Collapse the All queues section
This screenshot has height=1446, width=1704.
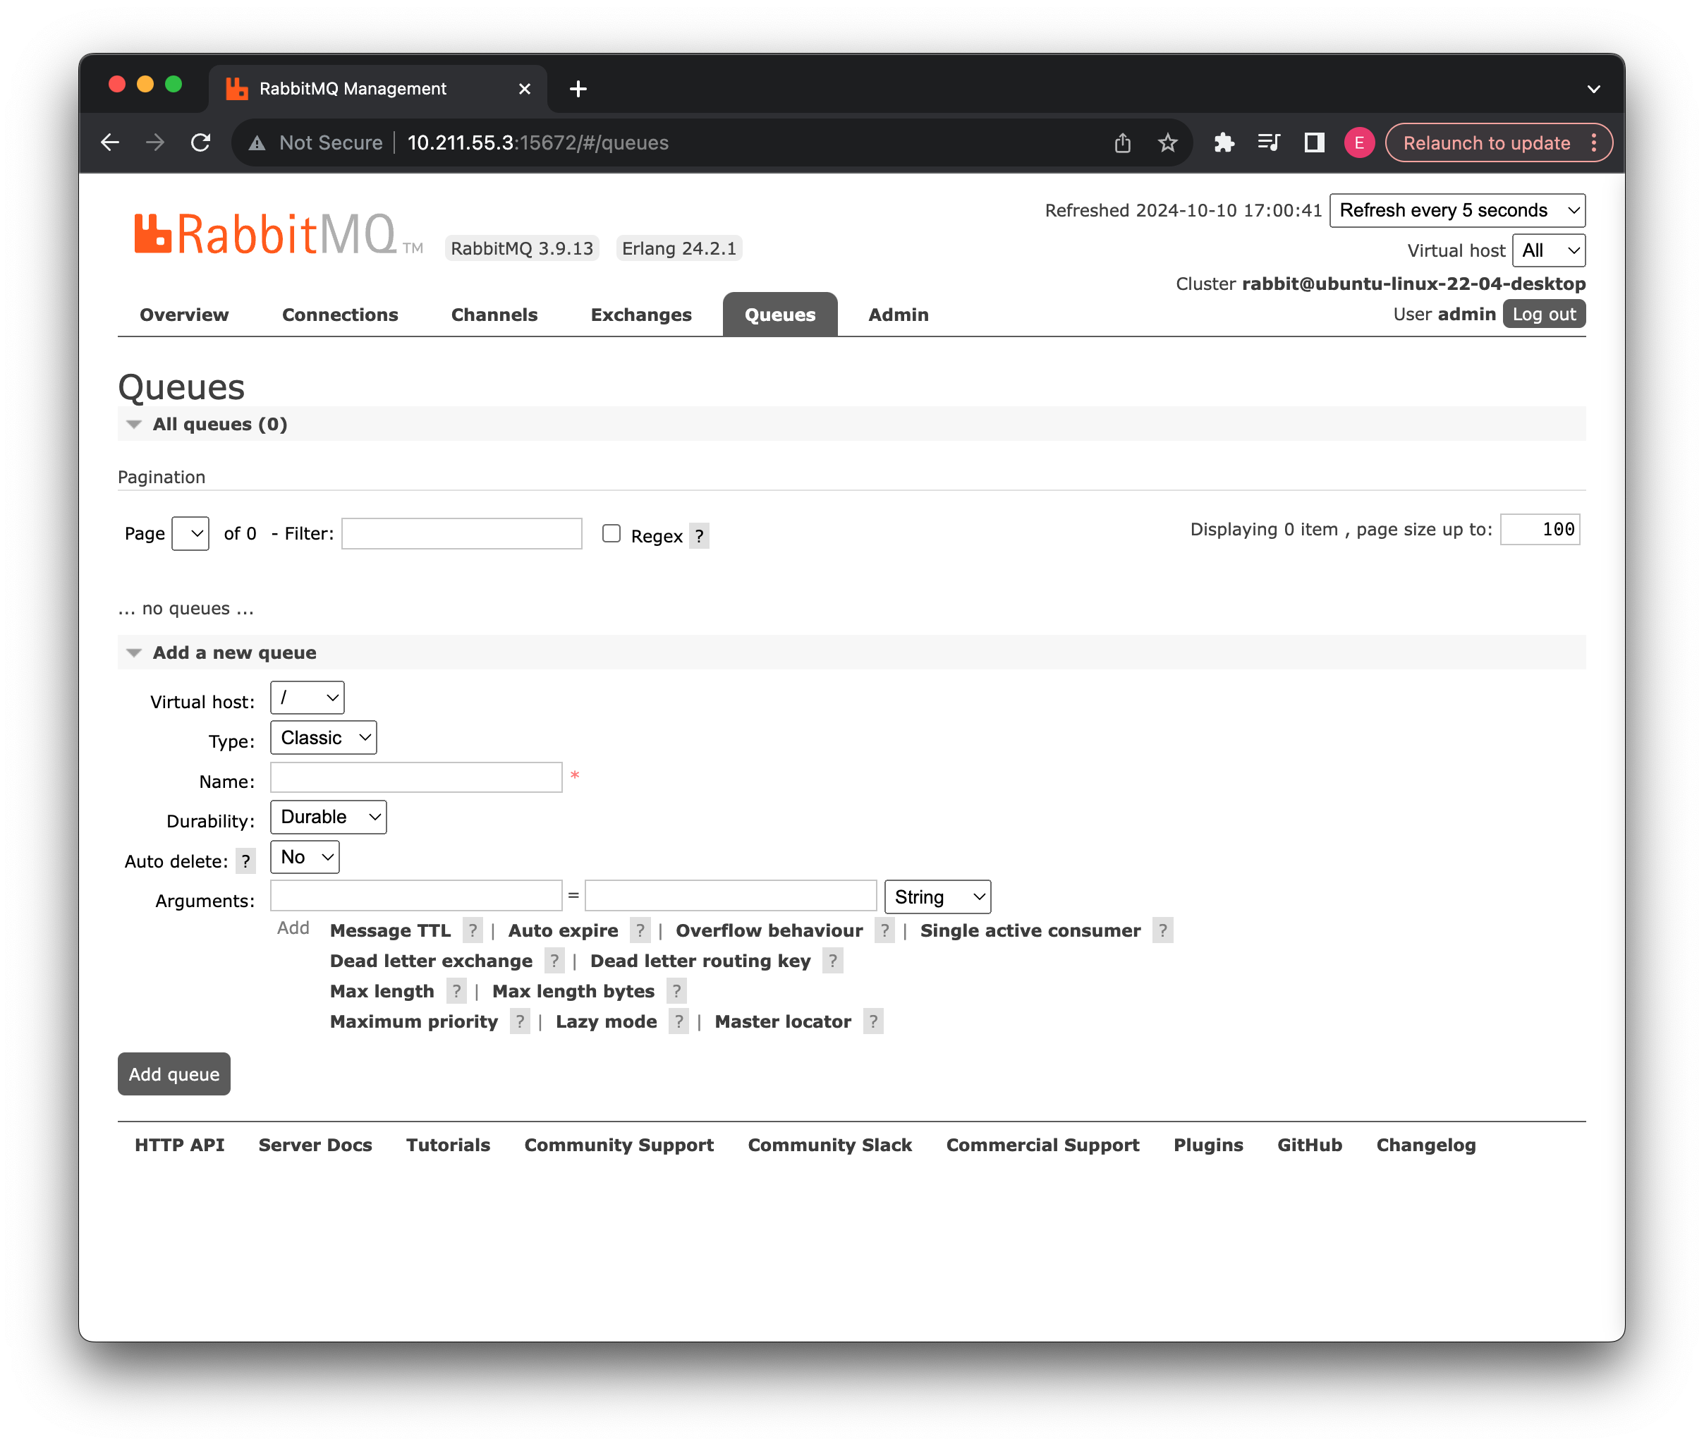tap(135, 424)
